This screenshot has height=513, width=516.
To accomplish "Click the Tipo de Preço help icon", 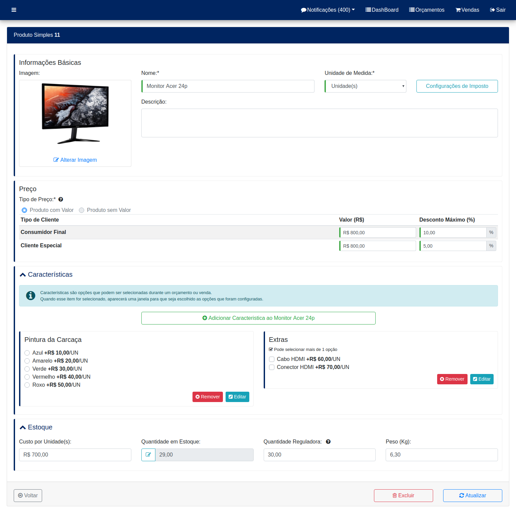I will 61,200.
